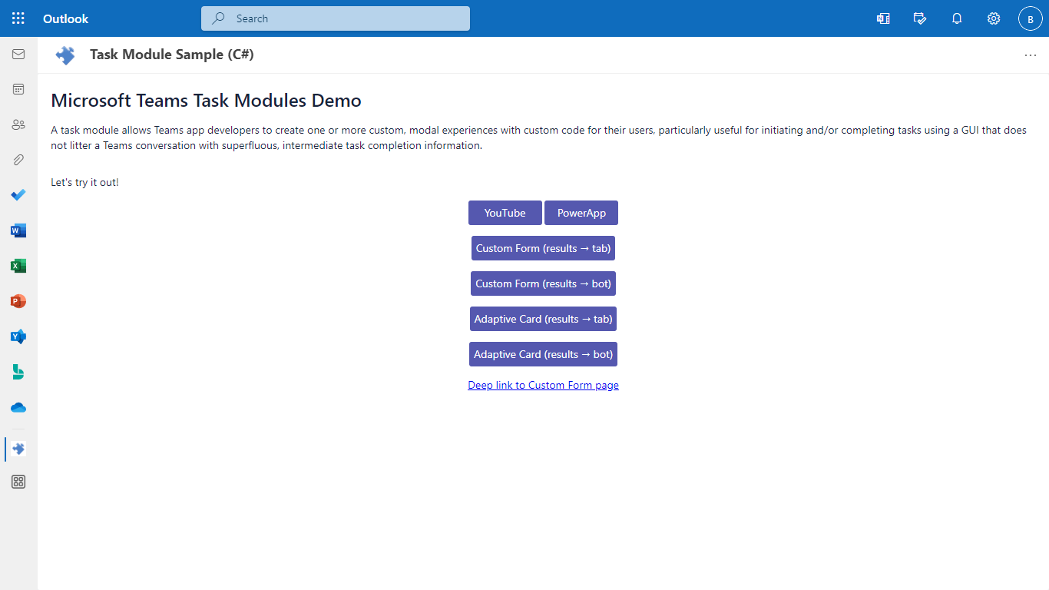The height and width of the screenshot is (590, 1049).
Task: Launch Word from the sidebar
Action: tap(18, 230)
